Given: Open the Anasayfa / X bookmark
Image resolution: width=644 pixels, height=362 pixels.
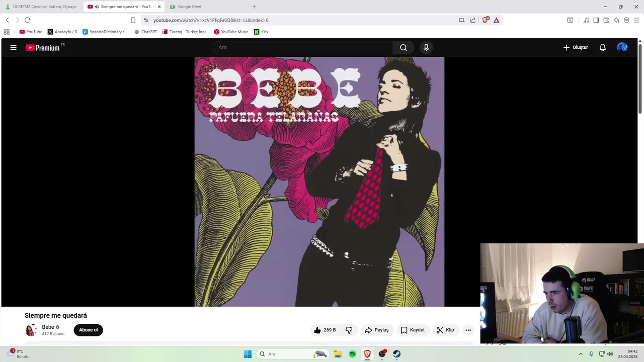Looking at the screenshot, I should pyautogui.click(x=62, y=32).
